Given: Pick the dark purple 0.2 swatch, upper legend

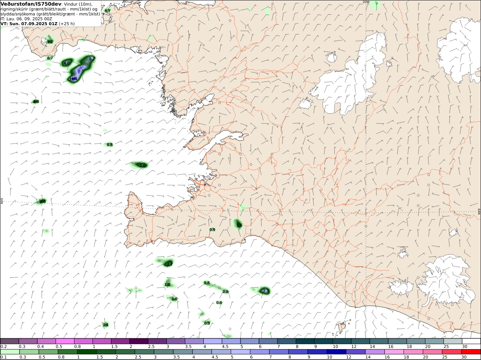Looking at the screenshot, I should click(9, 341).
